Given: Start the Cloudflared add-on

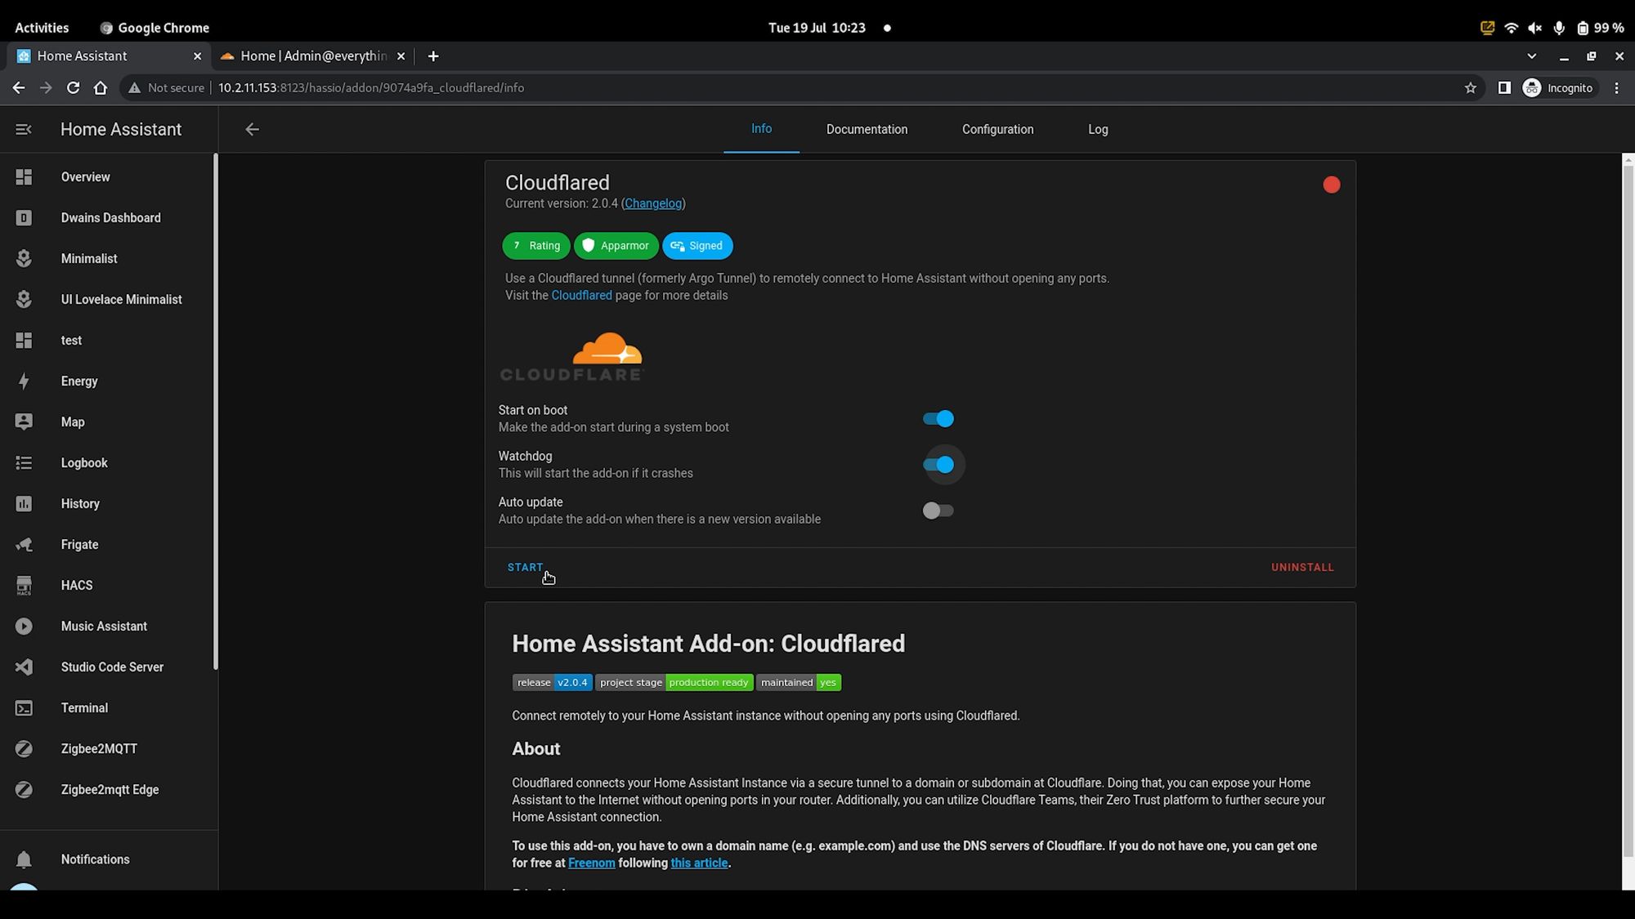Looking at the screenshot, I should (525, 567).
